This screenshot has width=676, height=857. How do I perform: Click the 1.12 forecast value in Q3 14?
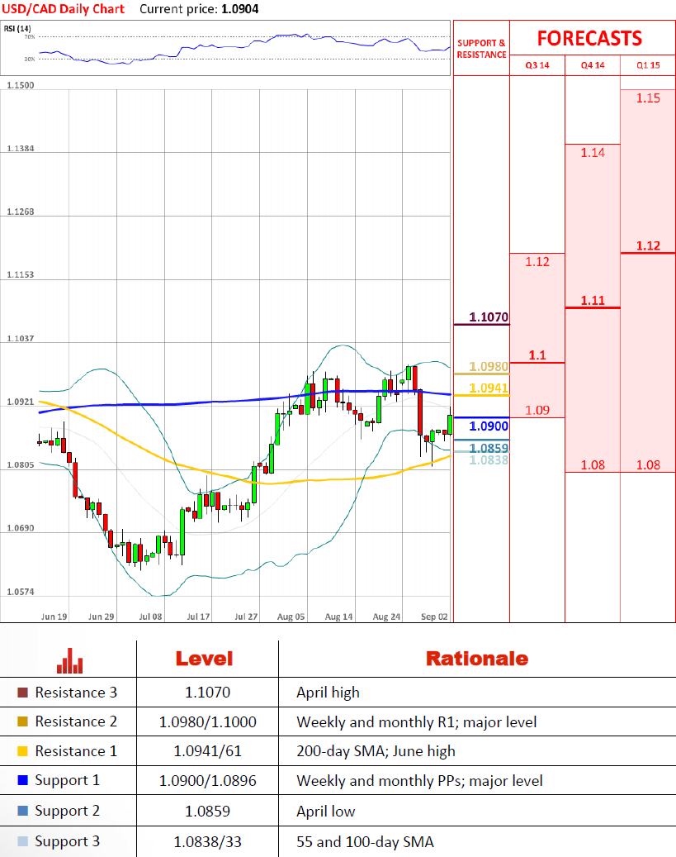pos(537,262)
